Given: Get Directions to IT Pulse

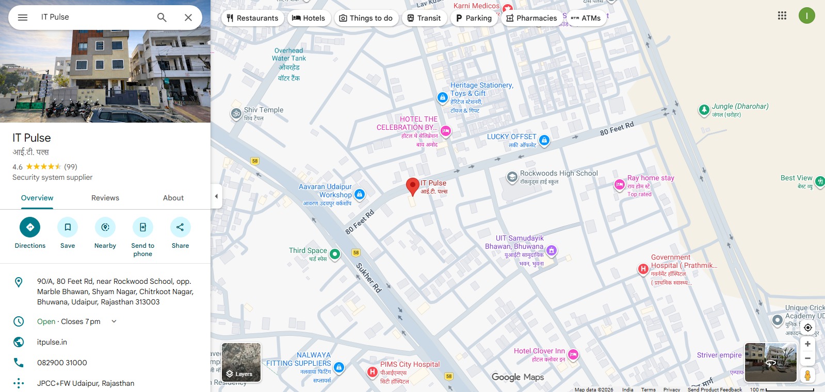Looking at the screenshot, I should pyautogui.click(x=30, y=227).
